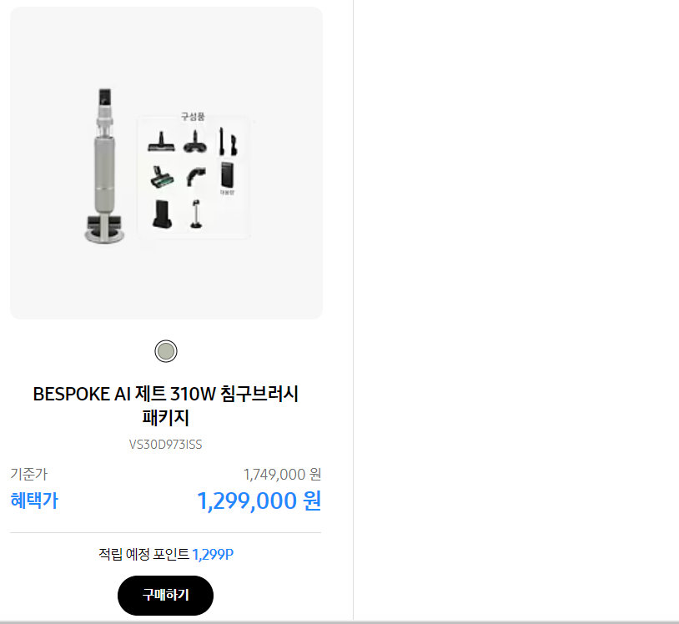Screen dimensions: 679x624
Task: Click the 구성품 components label
Action: (x=194, y=117)
